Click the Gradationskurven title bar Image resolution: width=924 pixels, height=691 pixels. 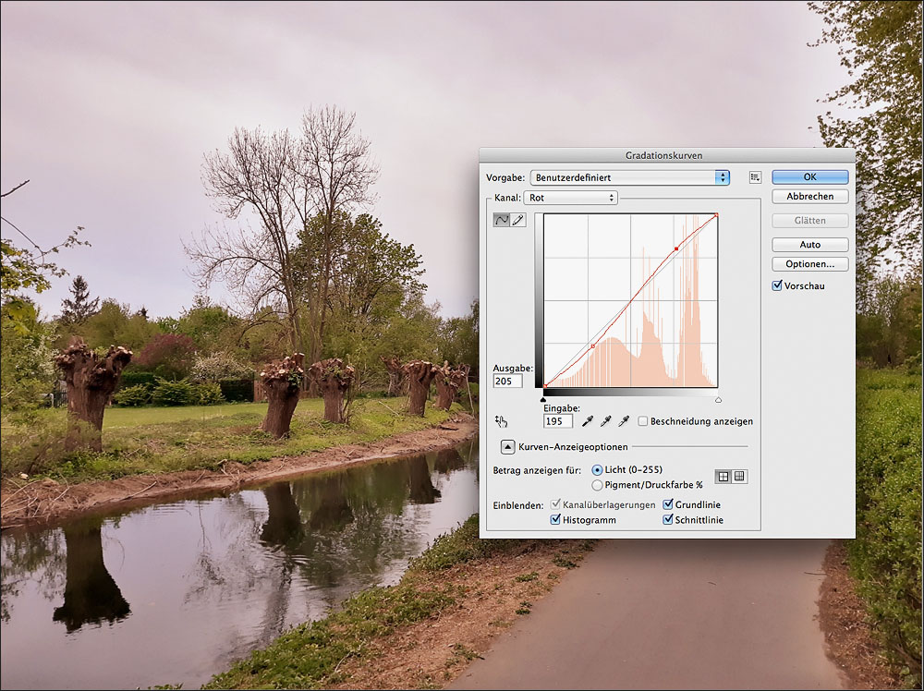(x=667, y=155)
